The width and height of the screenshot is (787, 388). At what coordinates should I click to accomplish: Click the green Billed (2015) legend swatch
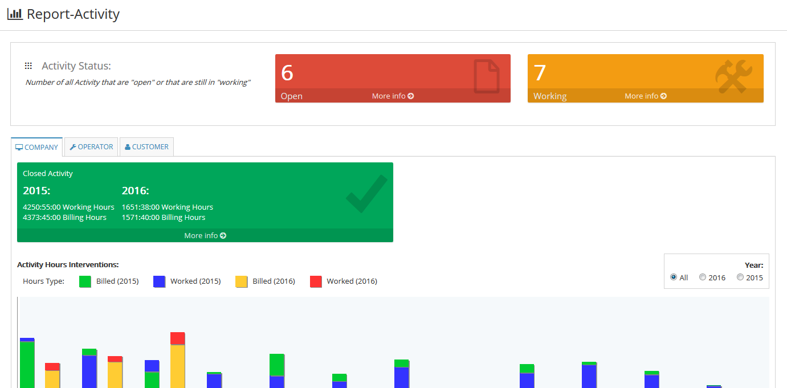85,281
